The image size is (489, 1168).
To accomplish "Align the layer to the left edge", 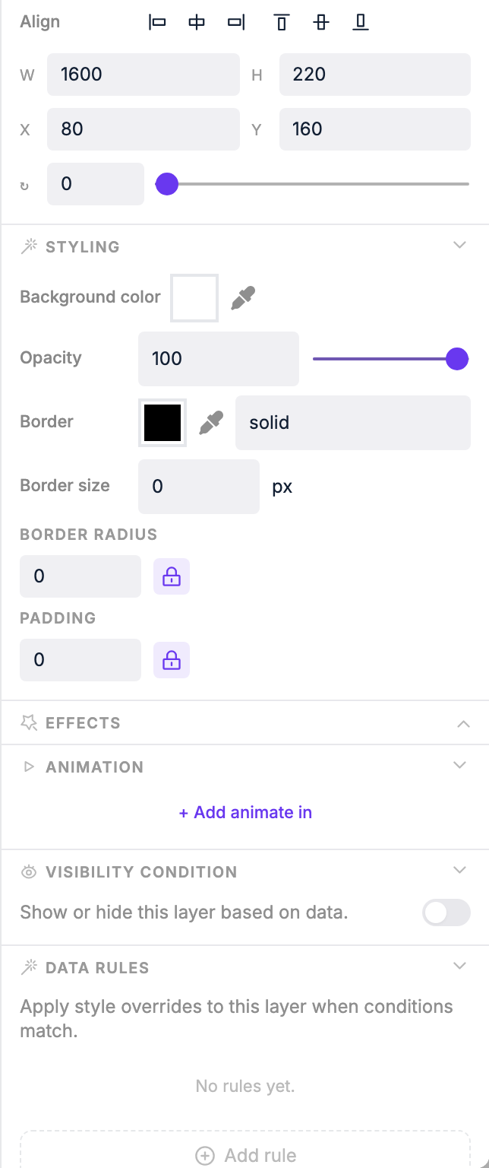I will pyautogui.click(x=157, y=22).
